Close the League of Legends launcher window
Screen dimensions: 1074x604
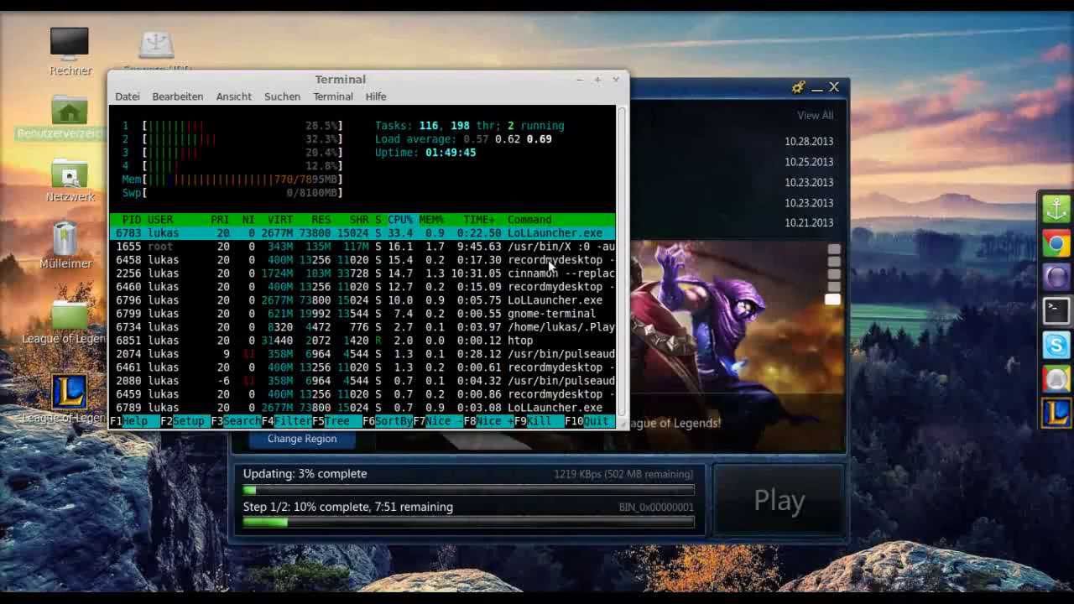click(x=834, y=87)
